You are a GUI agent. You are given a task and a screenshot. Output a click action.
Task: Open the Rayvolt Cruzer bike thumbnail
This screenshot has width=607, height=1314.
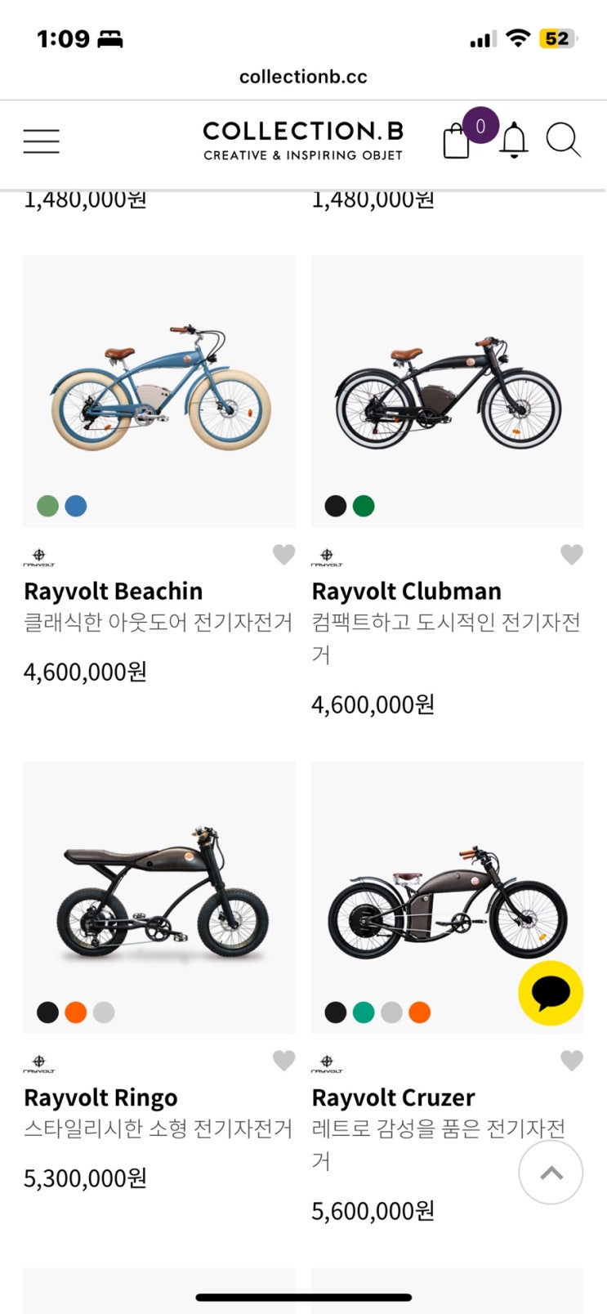pos(447,897)
